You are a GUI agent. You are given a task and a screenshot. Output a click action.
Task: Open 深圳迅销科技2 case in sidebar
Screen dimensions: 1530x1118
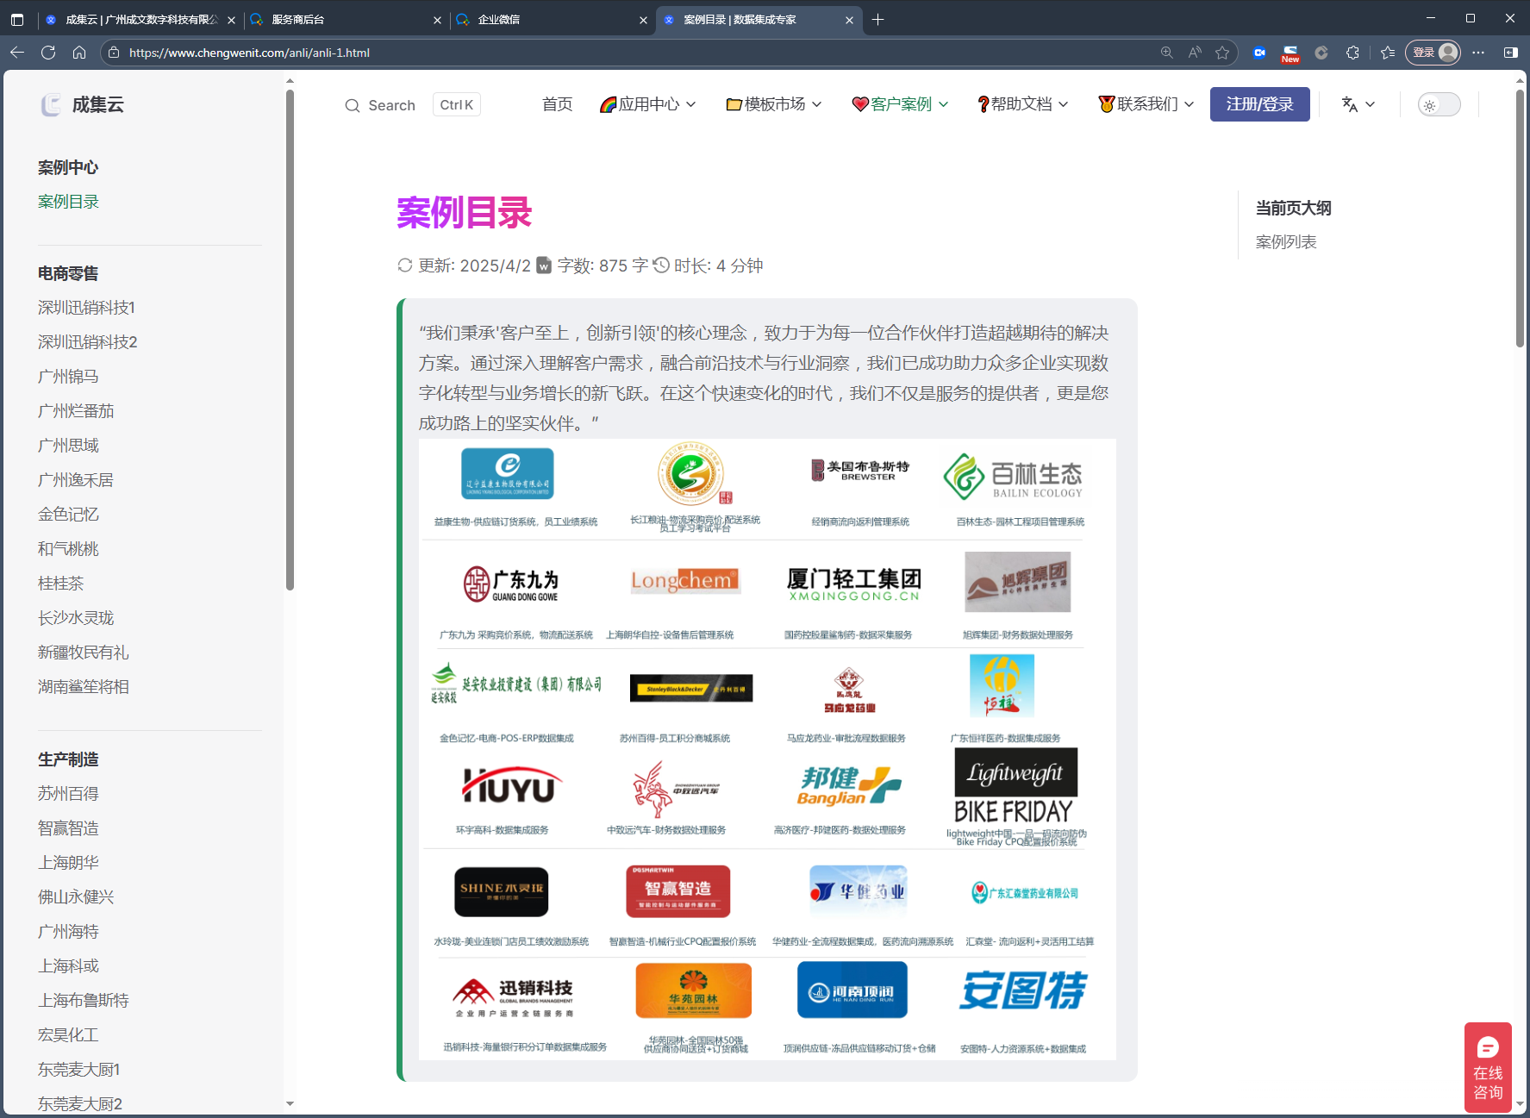click(x=87, y=342)
